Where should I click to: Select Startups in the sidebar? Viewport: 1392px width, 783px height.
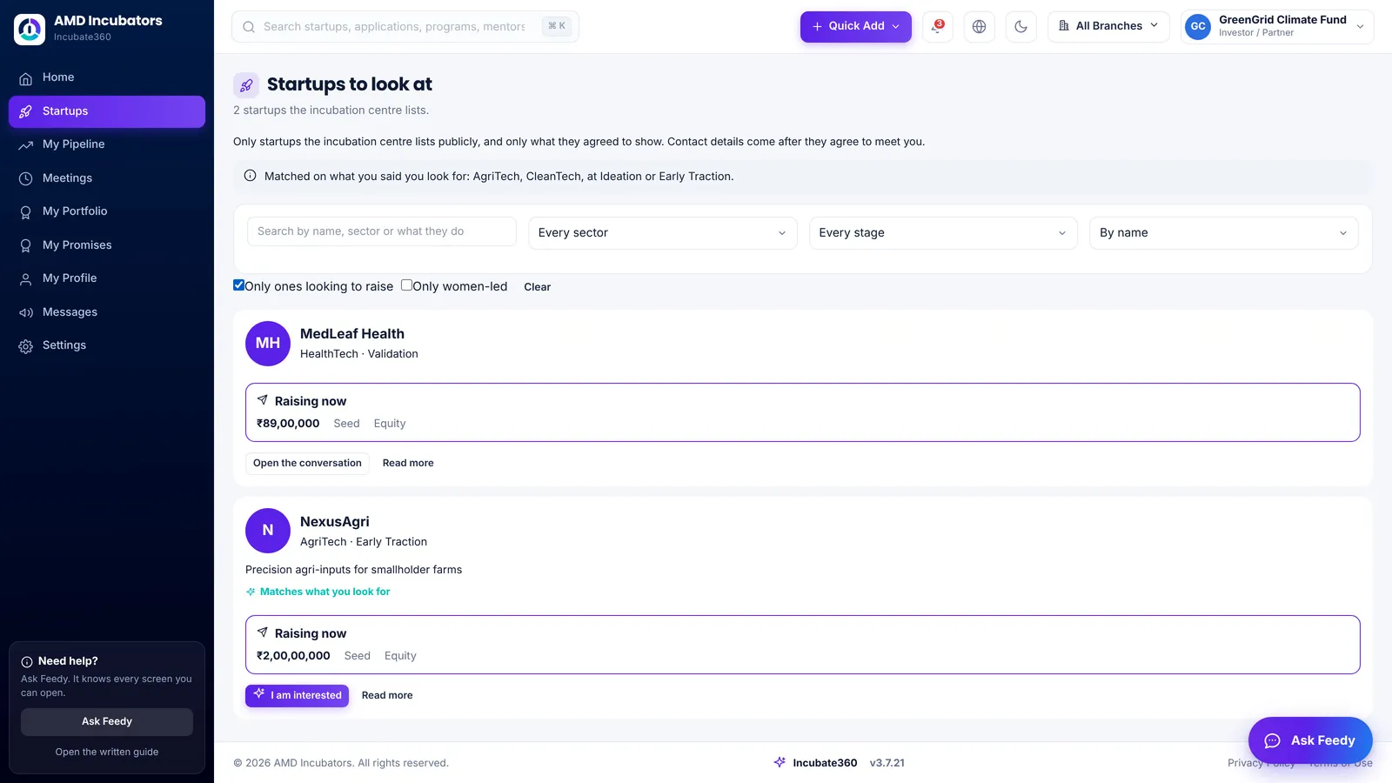point(107,111)
